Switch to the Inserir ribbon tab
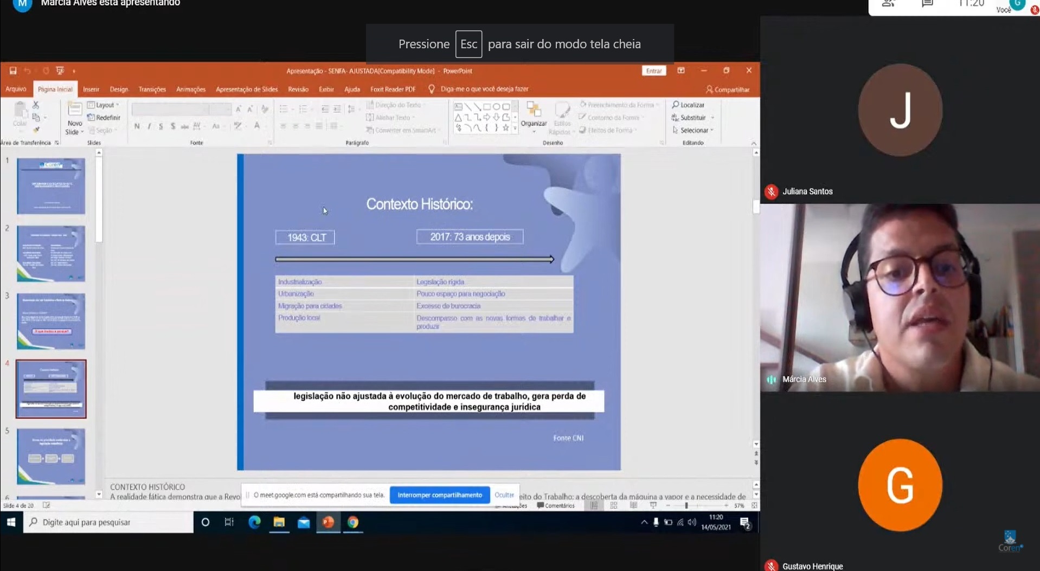Screen dimensions: 1040x571 pyautogui.click(x=91, y=89)
